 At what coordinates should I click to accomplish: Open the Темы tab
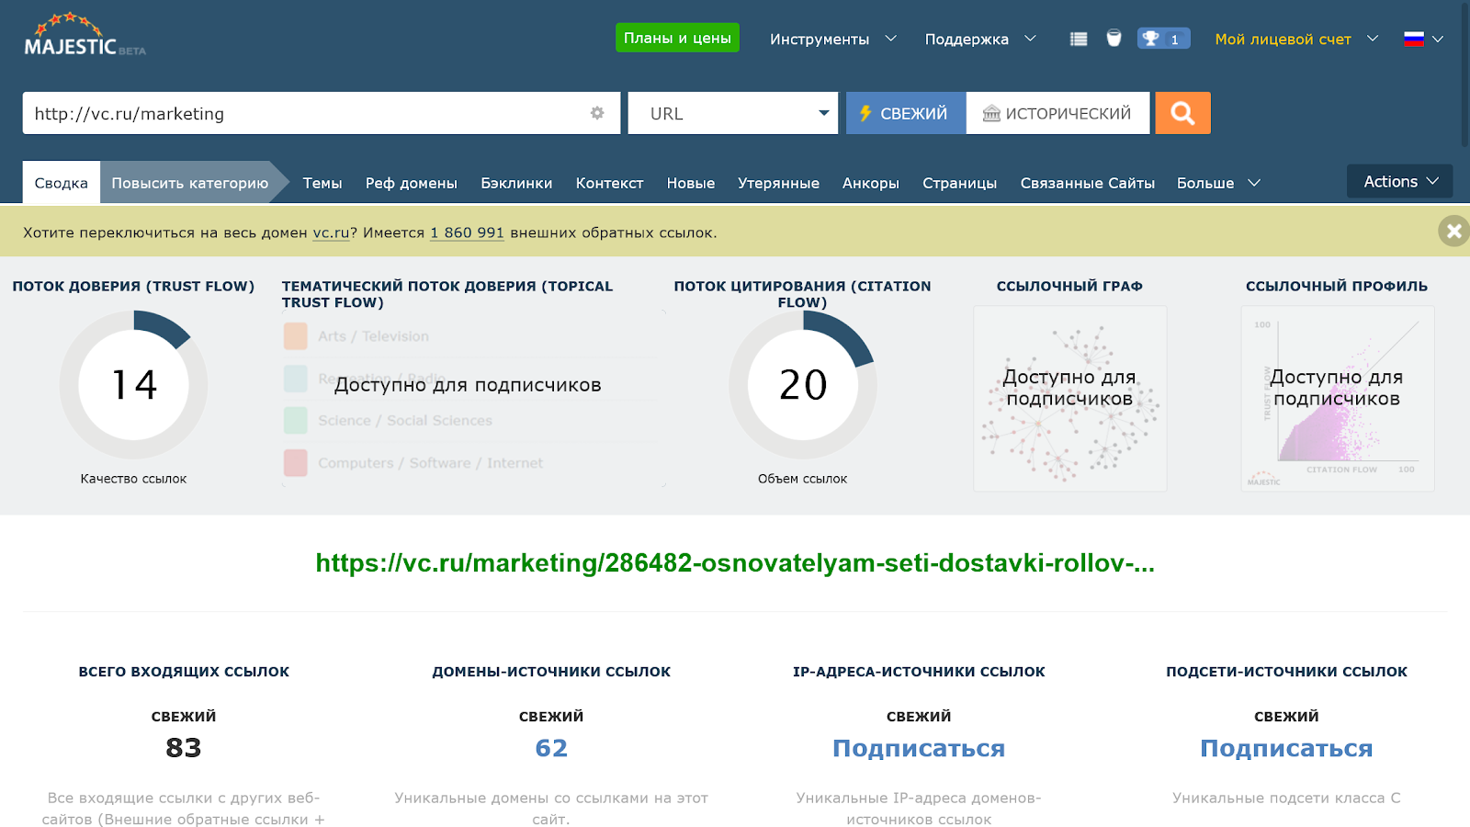coord(322,183)
